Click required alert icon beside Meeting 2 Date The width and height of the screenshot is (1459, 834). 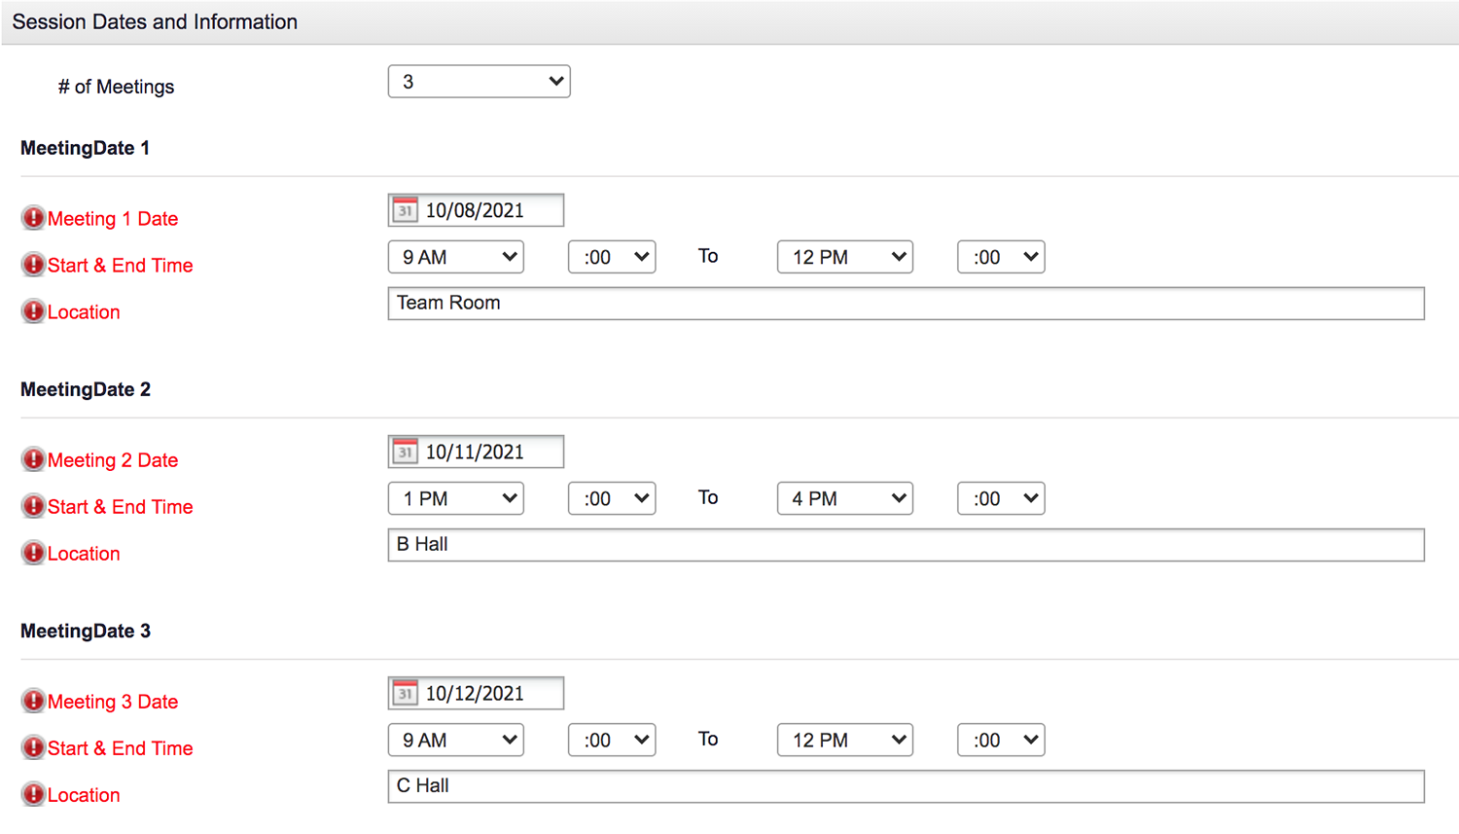click(33, 459)
